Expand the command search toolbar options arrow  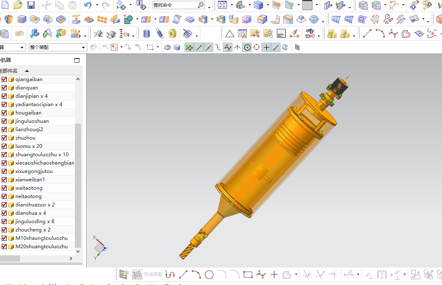[209, 8]
